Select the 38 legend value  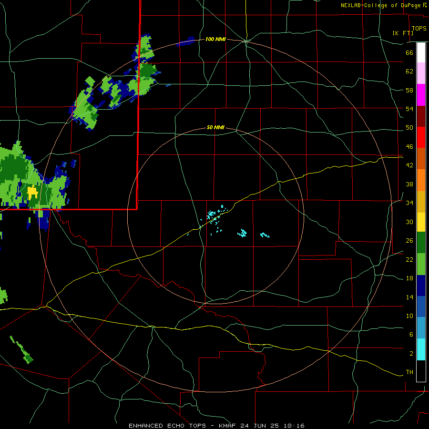(409, 184)
